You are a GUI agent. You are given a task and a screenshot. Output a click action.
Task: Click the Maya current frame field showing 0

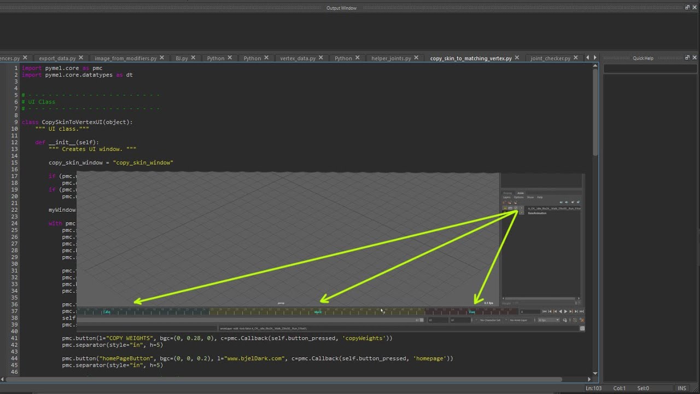click(530, 311)
